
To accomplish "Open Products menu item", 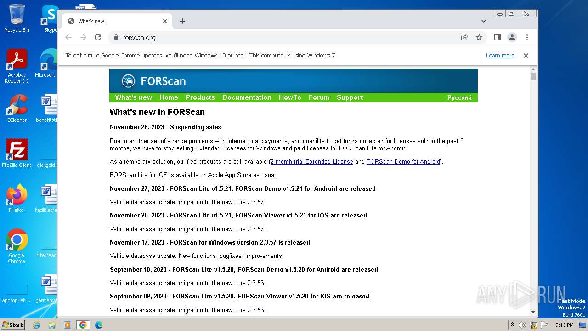I will coord(200,97).
